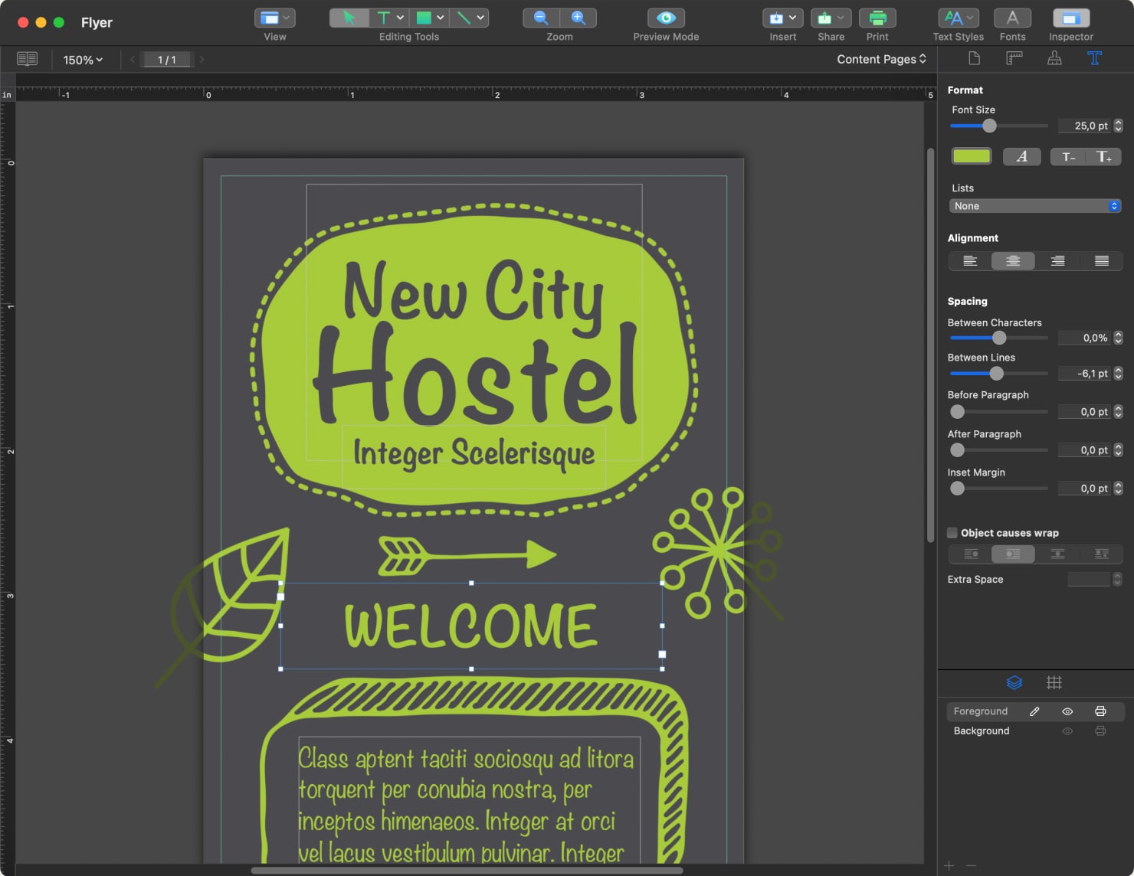The width and height of the screenshot is (1134, 876).
Task: Select the Foreground layer row
Action: [1035, 711]
